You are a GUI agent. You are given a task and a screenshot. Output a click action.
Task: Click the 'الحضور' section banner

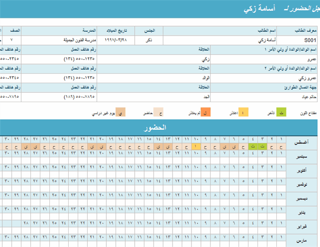[x=158, y=128]
